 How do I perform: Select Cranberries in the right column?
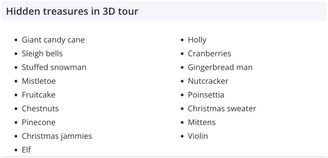209,53
